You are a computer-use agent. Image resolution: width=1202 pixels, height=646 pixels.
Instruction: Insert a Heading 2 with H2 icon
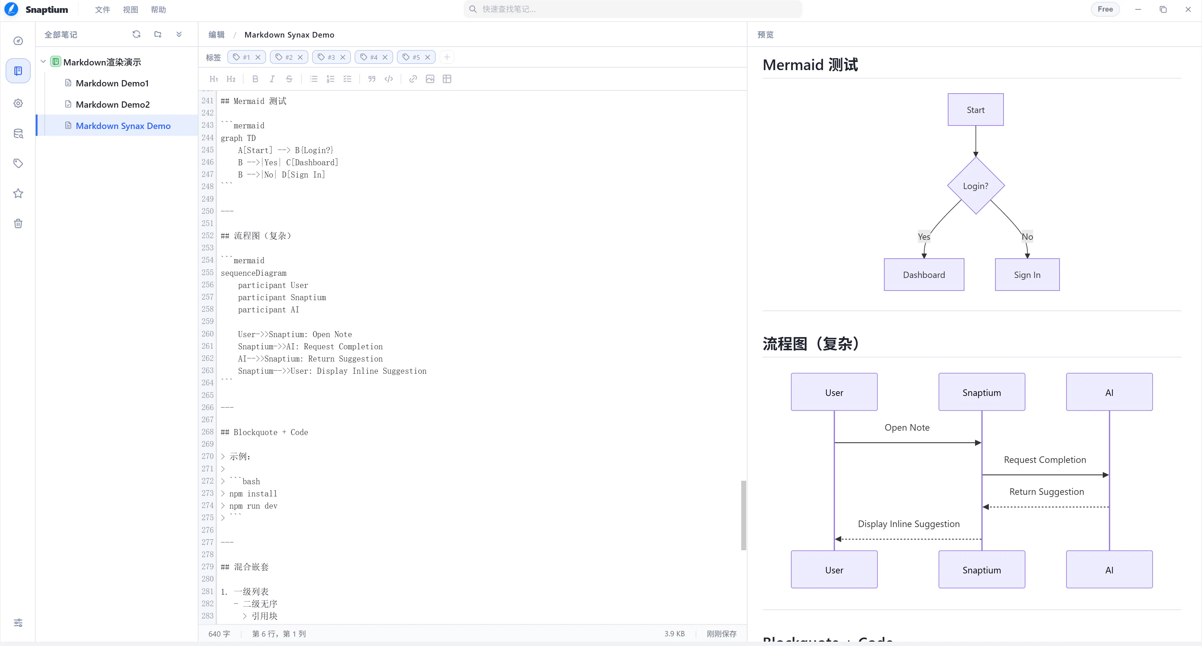231,79
